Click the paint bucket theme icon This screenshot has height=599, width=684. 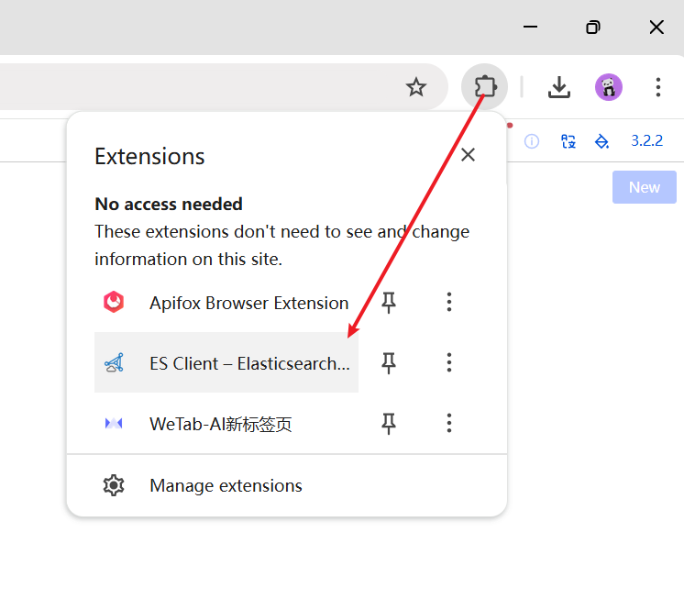click(602, 141)
